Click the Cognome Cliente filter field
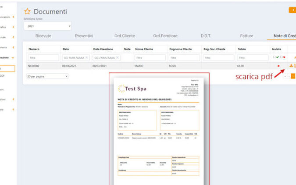The width and height of the screenshot is (296, 185). 184,57
